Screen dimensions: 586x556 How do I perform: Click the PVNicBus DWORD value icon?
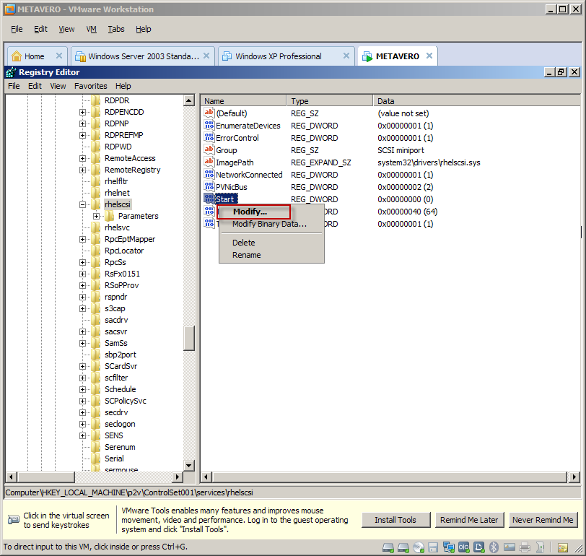209,186
